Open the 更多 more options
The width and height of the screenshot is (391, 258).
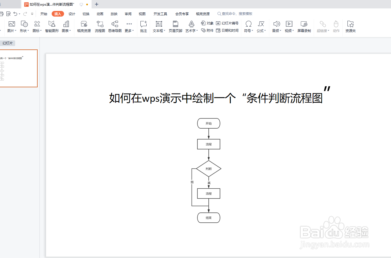pyautogui.click(x=129, y=27)
